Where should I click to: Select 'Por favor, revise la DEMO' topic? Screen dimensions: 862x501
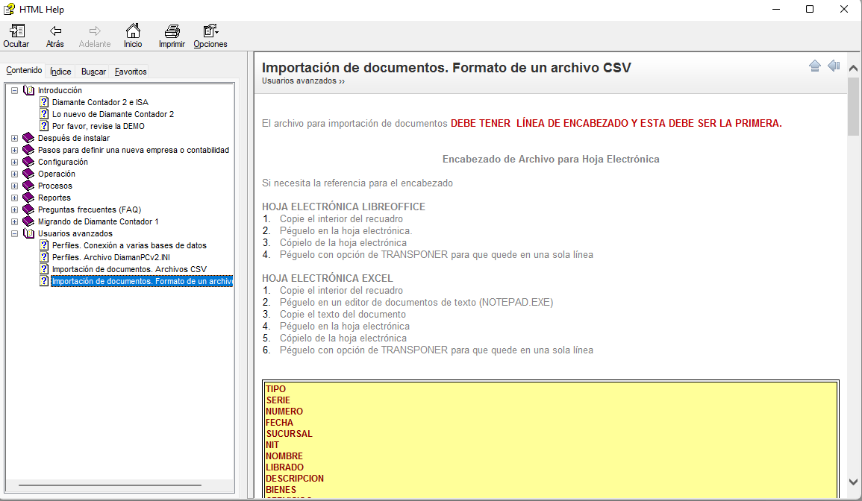click(98, 126)
